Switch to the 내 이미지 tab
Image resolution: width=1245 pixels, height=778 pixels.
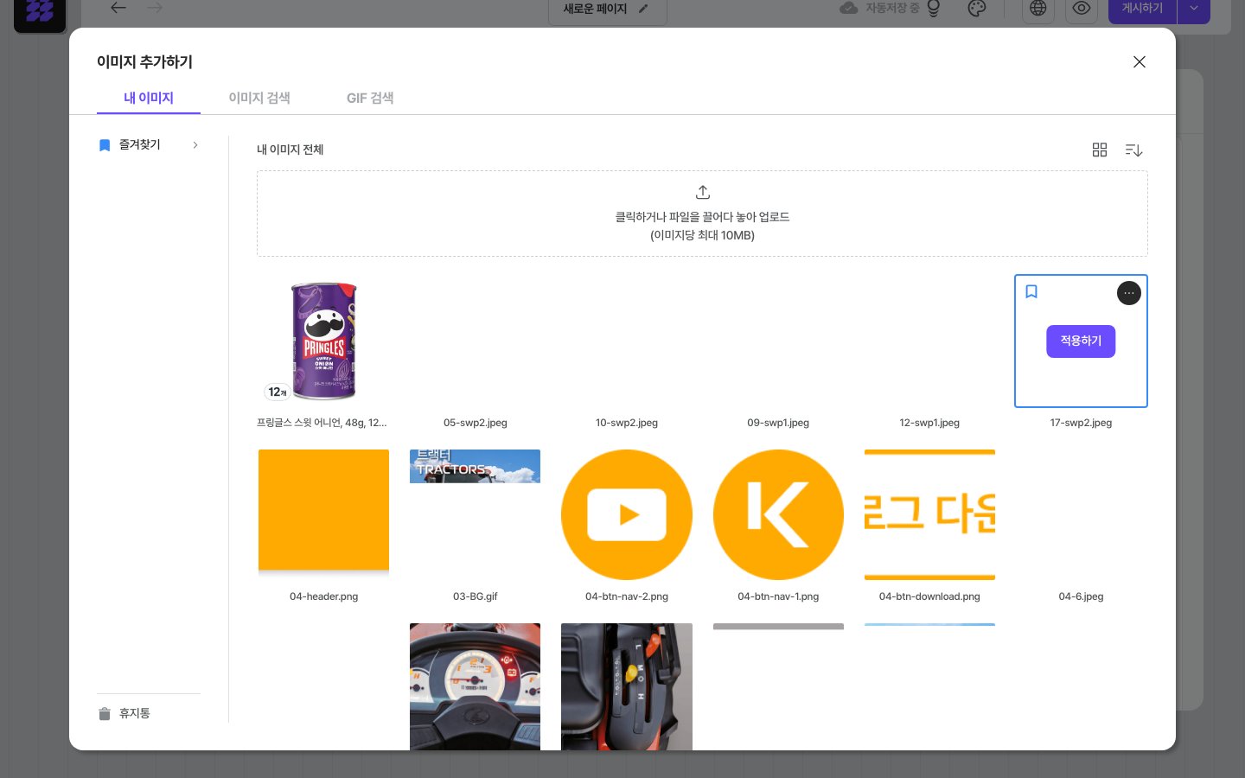tap(149, 98)
